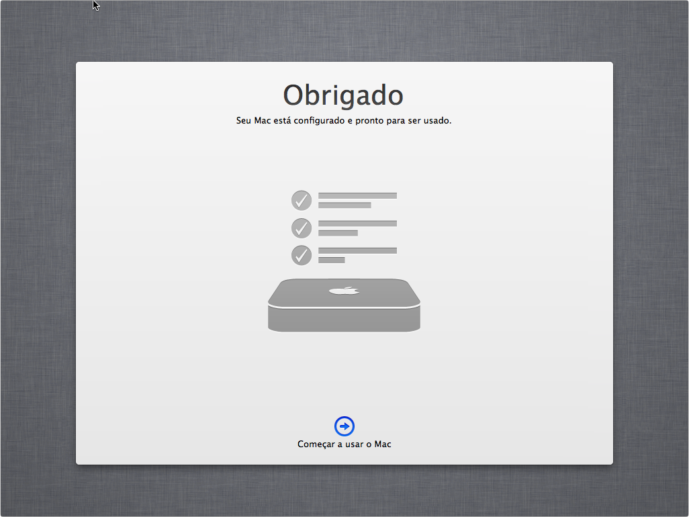689x517 pixels.
Task: Click the long bar beside the middle checkmark
Action: 357,224
